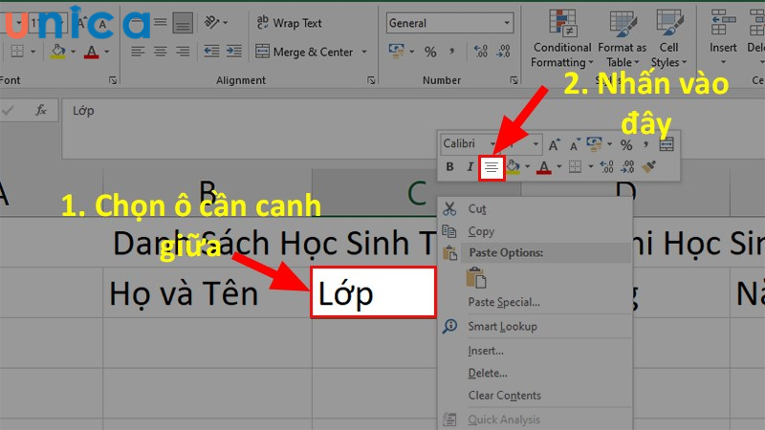Click the ribbon Borders icon in Font group

(17, 52)
